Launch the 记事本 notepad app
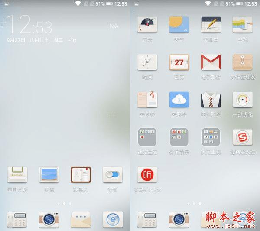 [211, 25]
